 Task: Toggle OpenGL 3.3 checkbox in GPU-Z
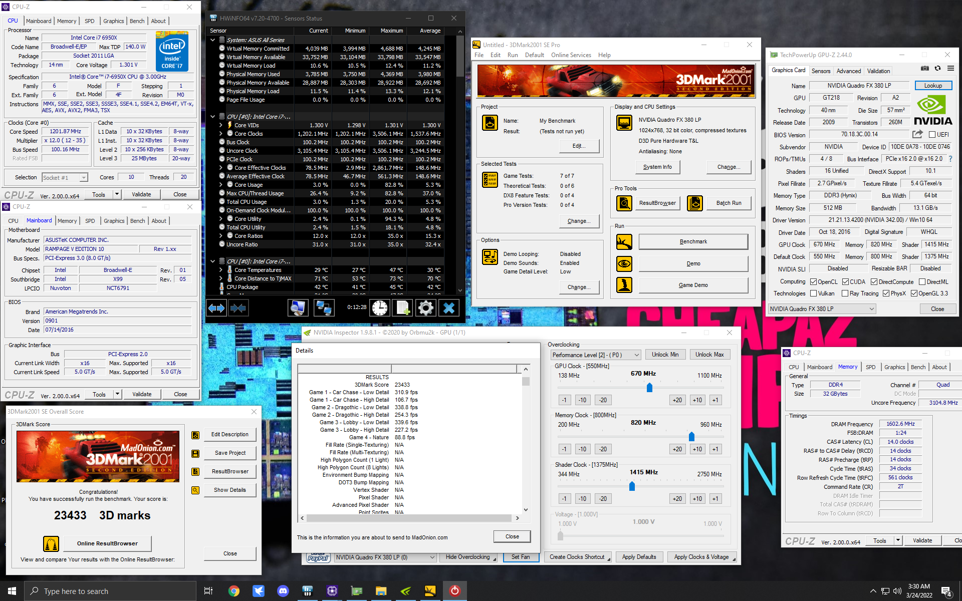[x=914, y=293]
